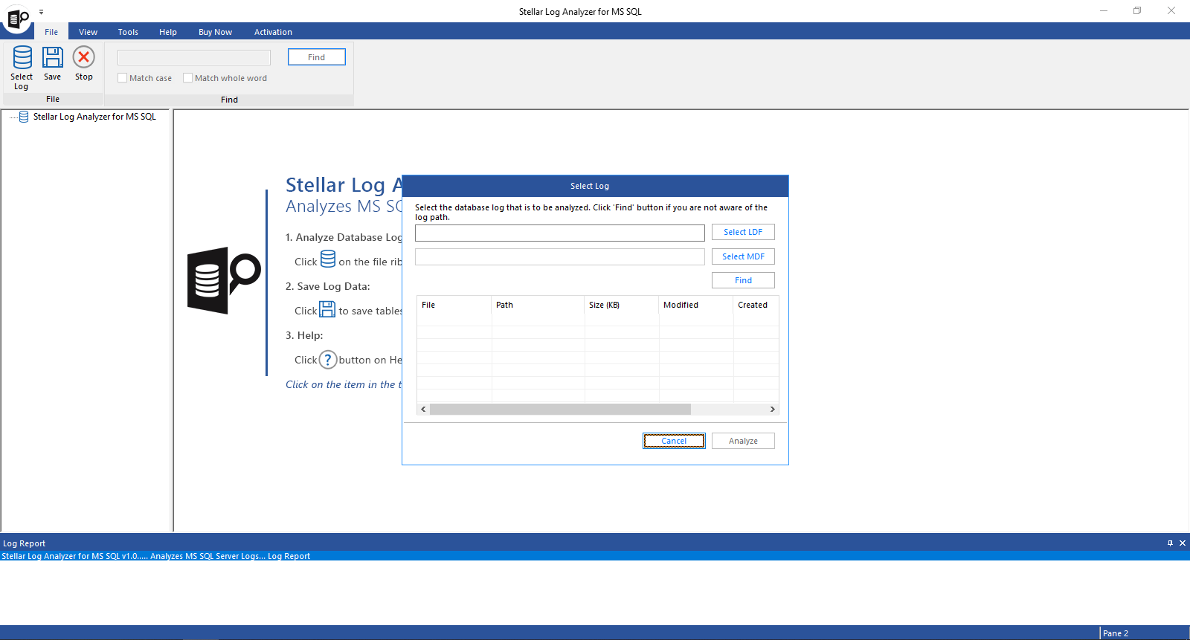
Task: Click the LDF path input field
Action: pyautogui.click(x=559, y=233)
